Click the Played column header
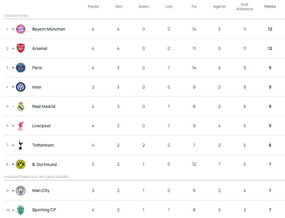The width and height of the screenshot is (285, 218). pos(93,7)
